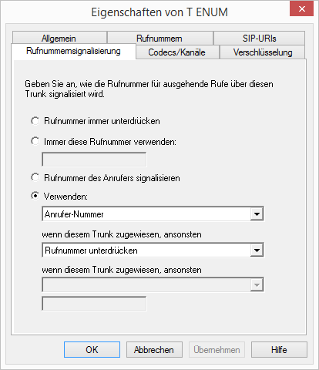Click the Übernehmen button
Screen dimensions: 319x370
click(217, 349)
